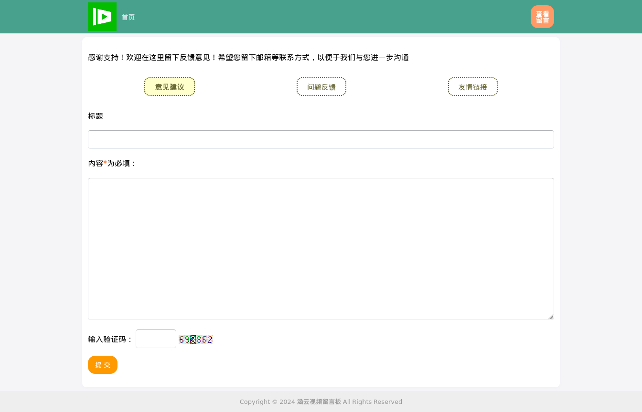
Task: Submit the form with 提交 button
Action: pos(103,365)
